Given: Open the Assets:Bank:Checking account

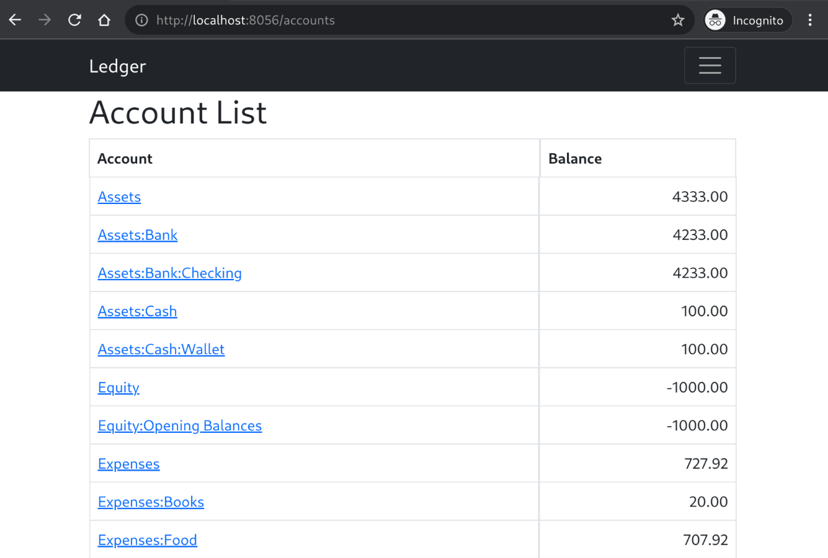Looking at the screenshot, I should point(169,273).
